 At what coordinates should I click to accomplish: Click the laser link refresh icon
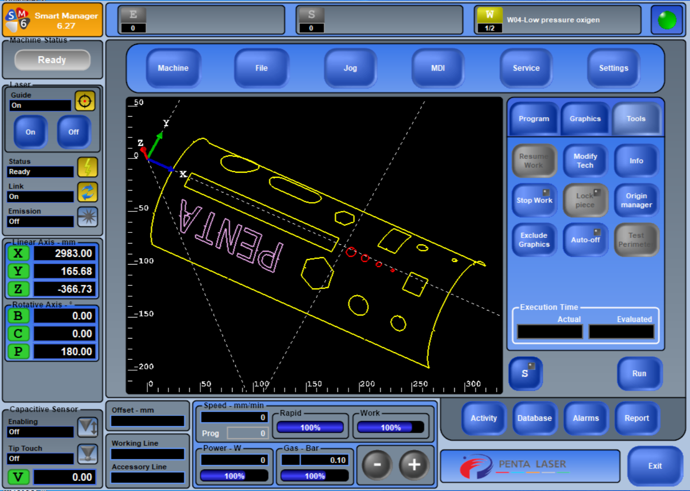coord(87,192)
